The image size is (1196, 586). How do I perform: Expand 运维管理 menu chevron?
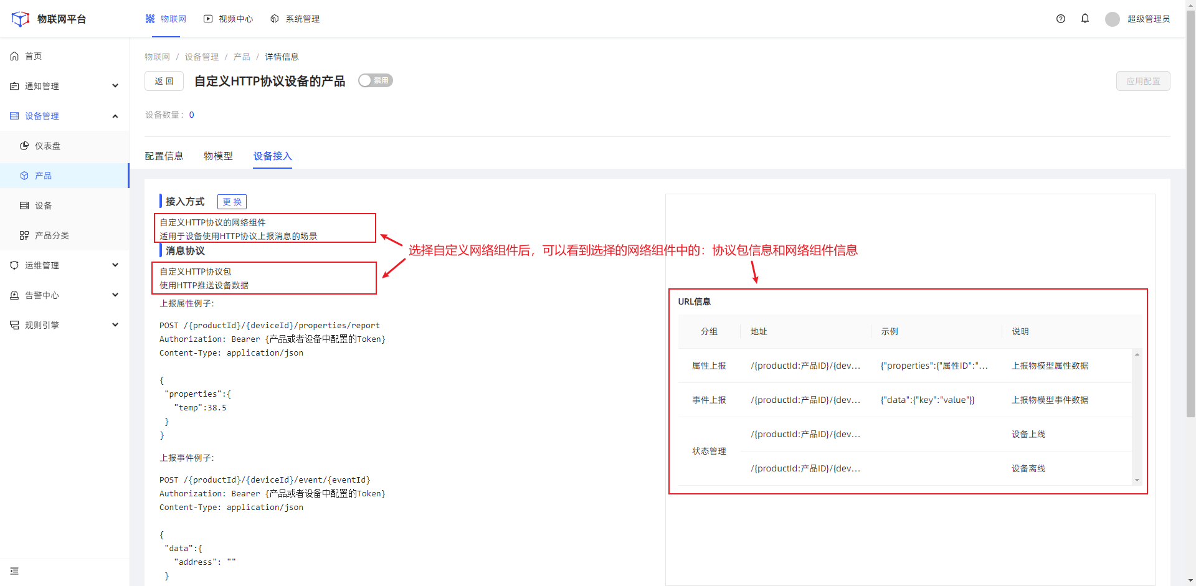tap(115, 265)
